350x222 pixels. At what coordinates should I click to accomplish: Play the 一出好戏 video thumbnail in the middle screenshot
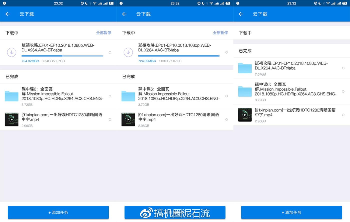tap(128, 119)
